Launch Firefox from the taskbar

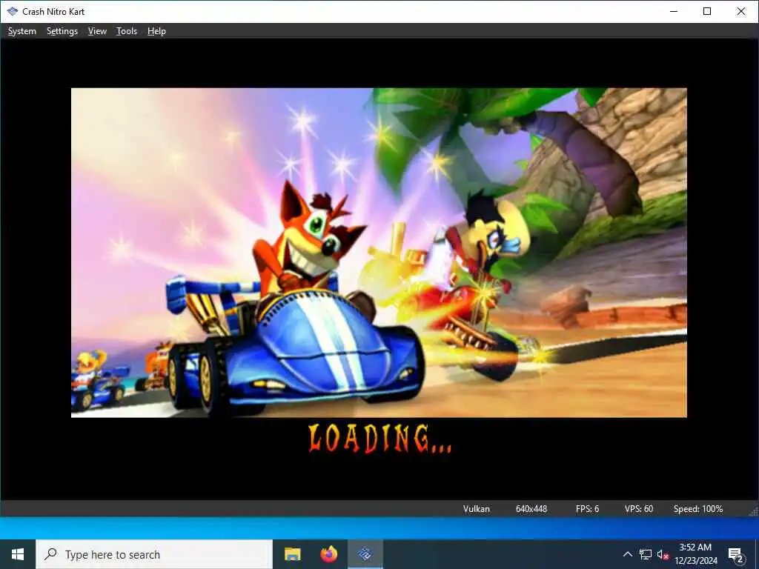(328, 554)
